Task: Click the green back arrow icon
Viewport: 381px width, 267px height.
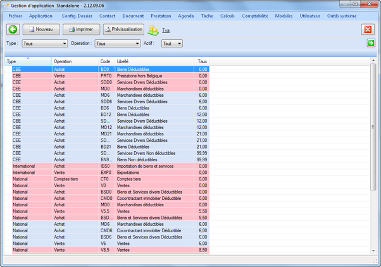Action: tap(13, 29)
